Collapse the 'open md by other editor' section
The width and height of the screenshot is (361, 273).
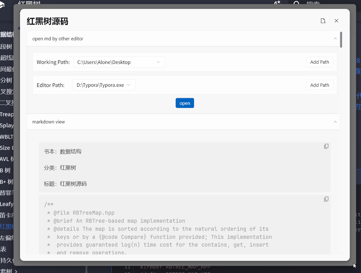(335, 39)
